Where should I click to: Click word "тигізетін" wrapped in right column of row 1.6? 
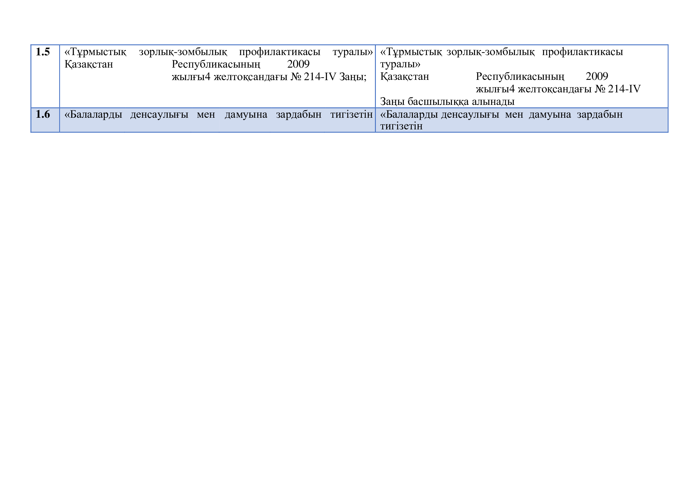[401, 126]
